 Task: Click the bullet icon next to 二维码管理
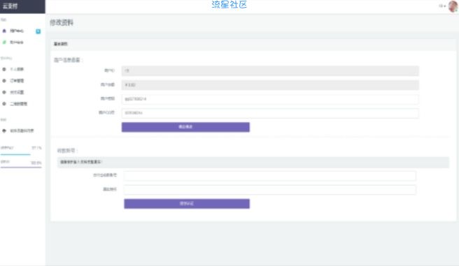click(4, 103)
